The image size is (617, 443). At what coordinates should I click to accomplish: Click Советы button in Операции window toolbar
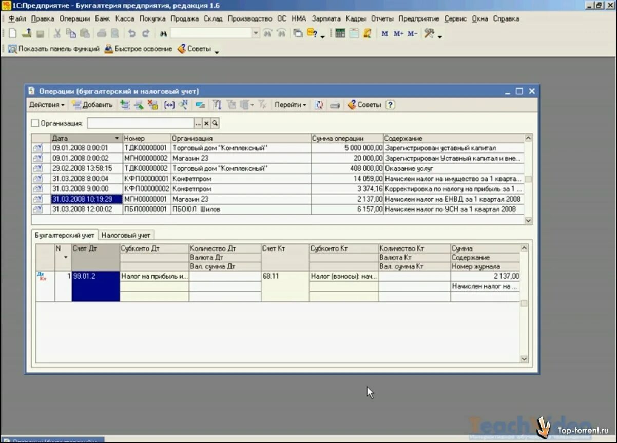[364, 105]
